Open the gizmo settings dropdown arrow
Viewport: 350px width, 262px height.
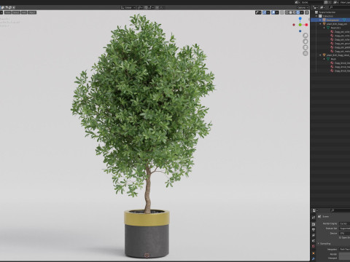pos(268,12)
